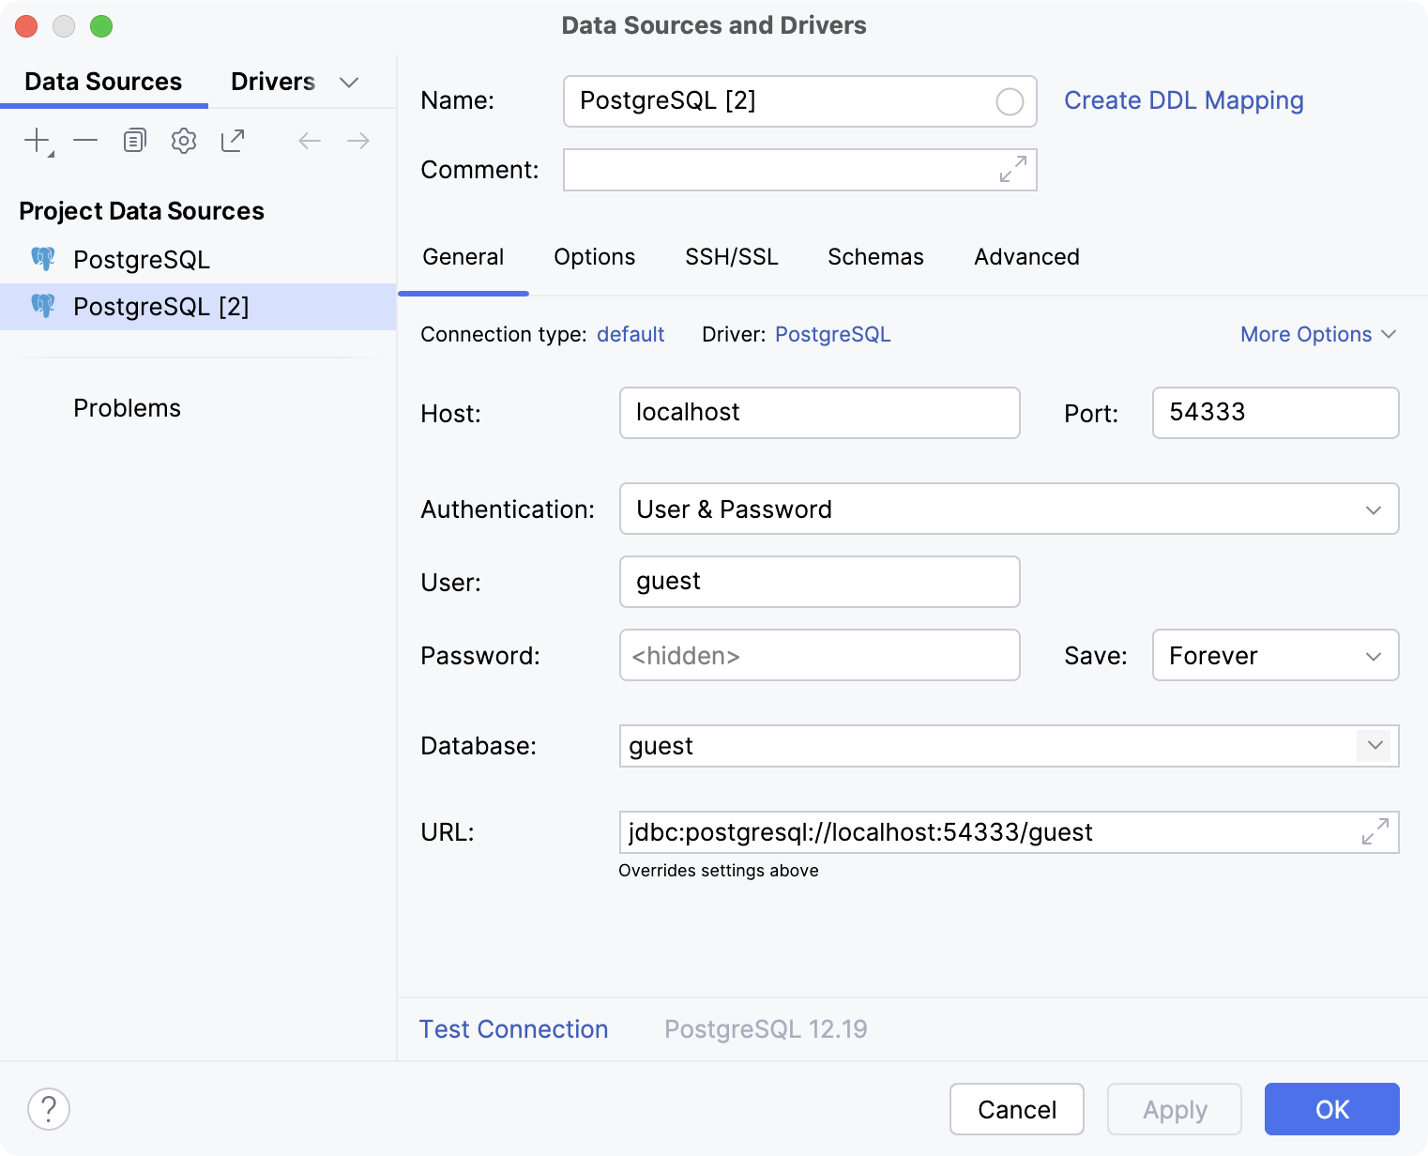Image resolution: width=1428 pixels, height=1156 pixels.
Task: Open the Database dropdown arrow
Action: (1375, 746)
